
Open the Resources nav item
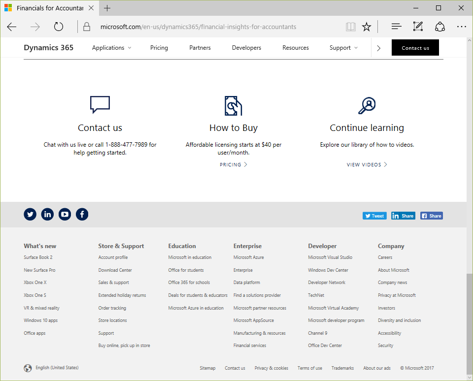(x=296, y=48)
